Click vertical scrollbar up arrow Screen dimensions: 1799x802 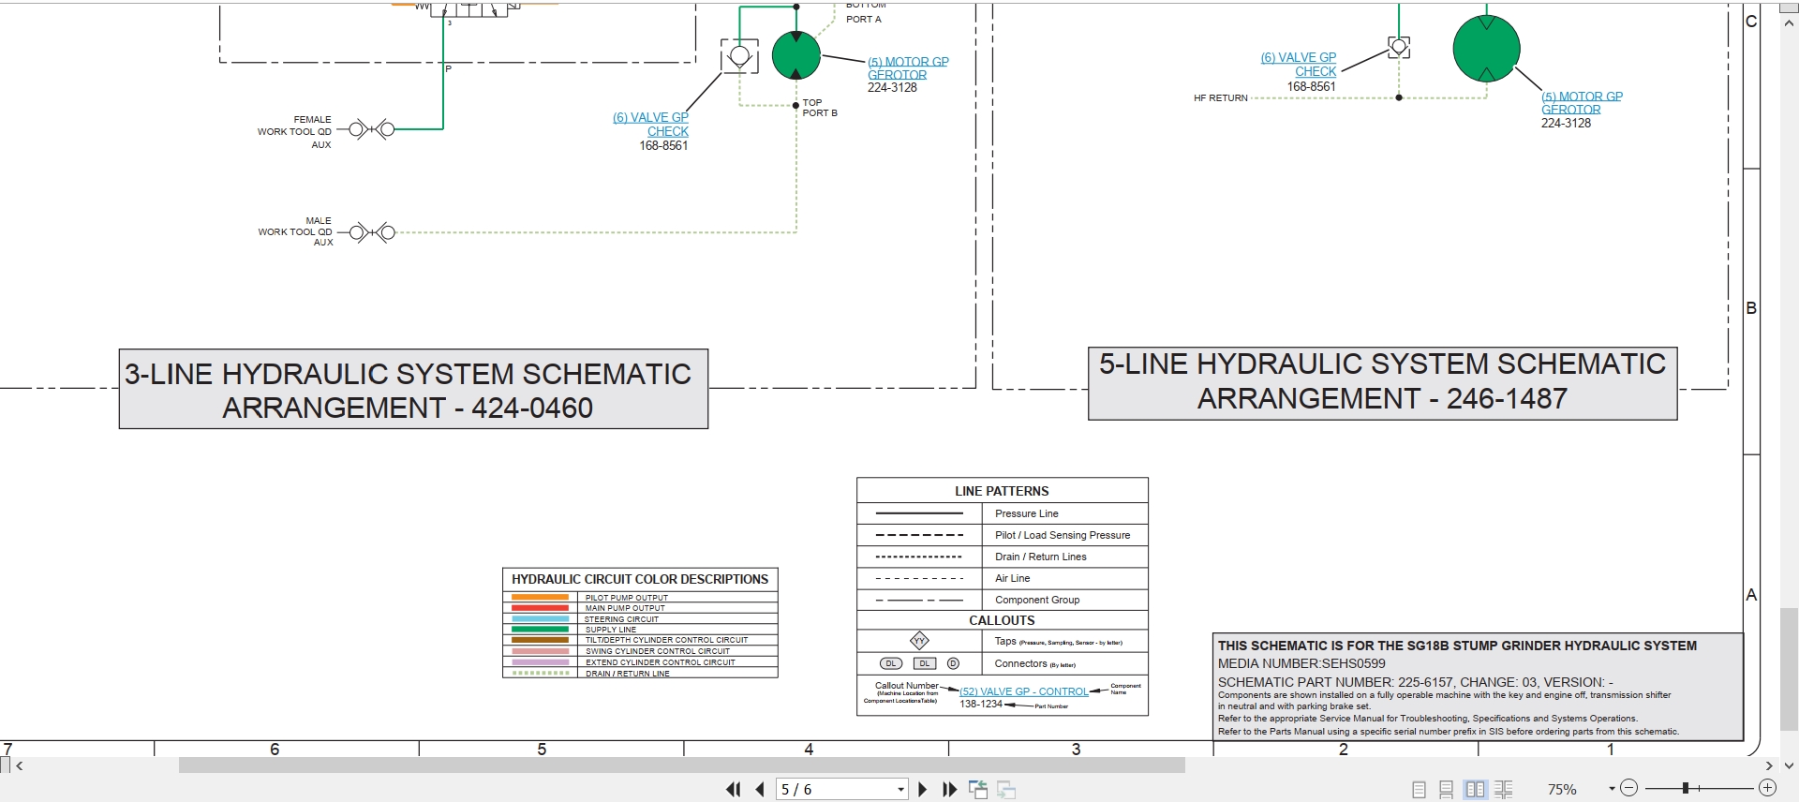[x=1790, y=23]
